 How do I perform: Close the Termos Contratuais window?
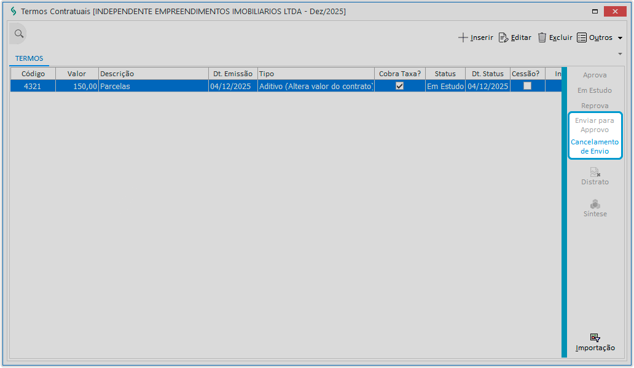click(x=615, y=11)
